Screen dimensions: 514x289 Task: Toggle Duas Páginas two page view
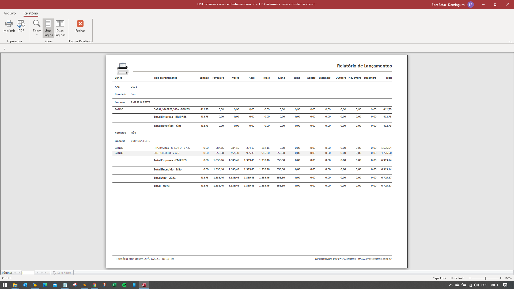pyautogui.click(x=60, y=28)
